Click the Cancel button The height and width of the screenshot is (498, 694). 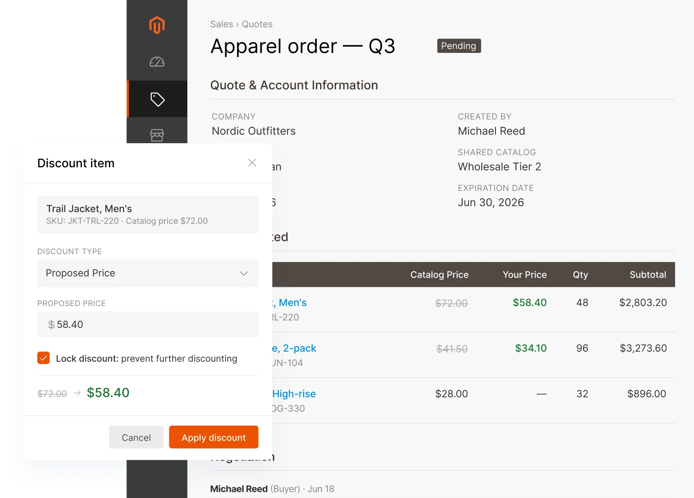136,437
